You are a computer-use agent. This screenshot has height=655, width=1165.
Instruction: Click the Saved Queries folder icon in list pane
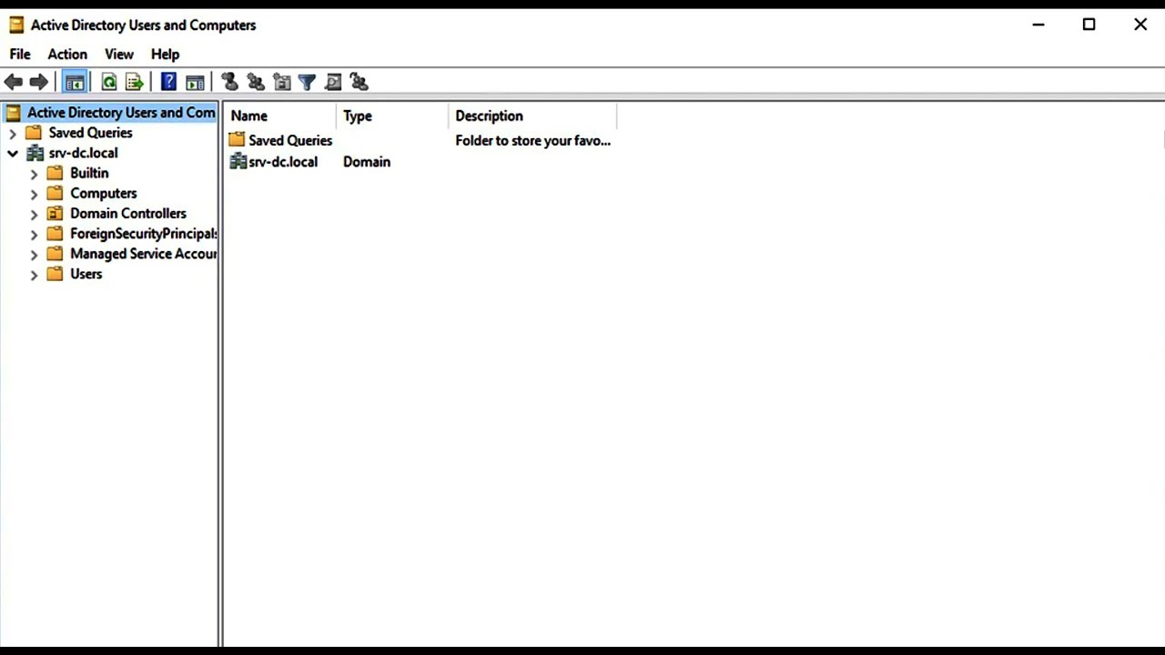(238, 140)
